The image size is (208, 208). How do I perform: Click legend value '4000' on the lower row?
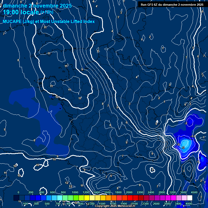click(189, 204)
